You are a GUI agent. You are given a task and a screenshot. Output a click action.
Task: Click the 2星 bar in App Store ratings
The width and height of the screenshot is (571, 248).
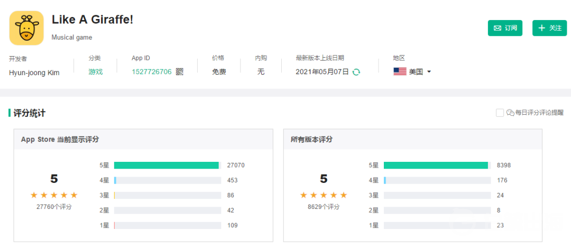[x=168, y=210]
